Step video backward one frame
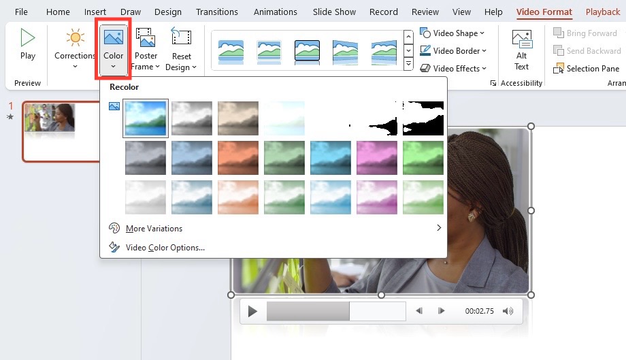626x360 pixels. [x=418, y=310]
